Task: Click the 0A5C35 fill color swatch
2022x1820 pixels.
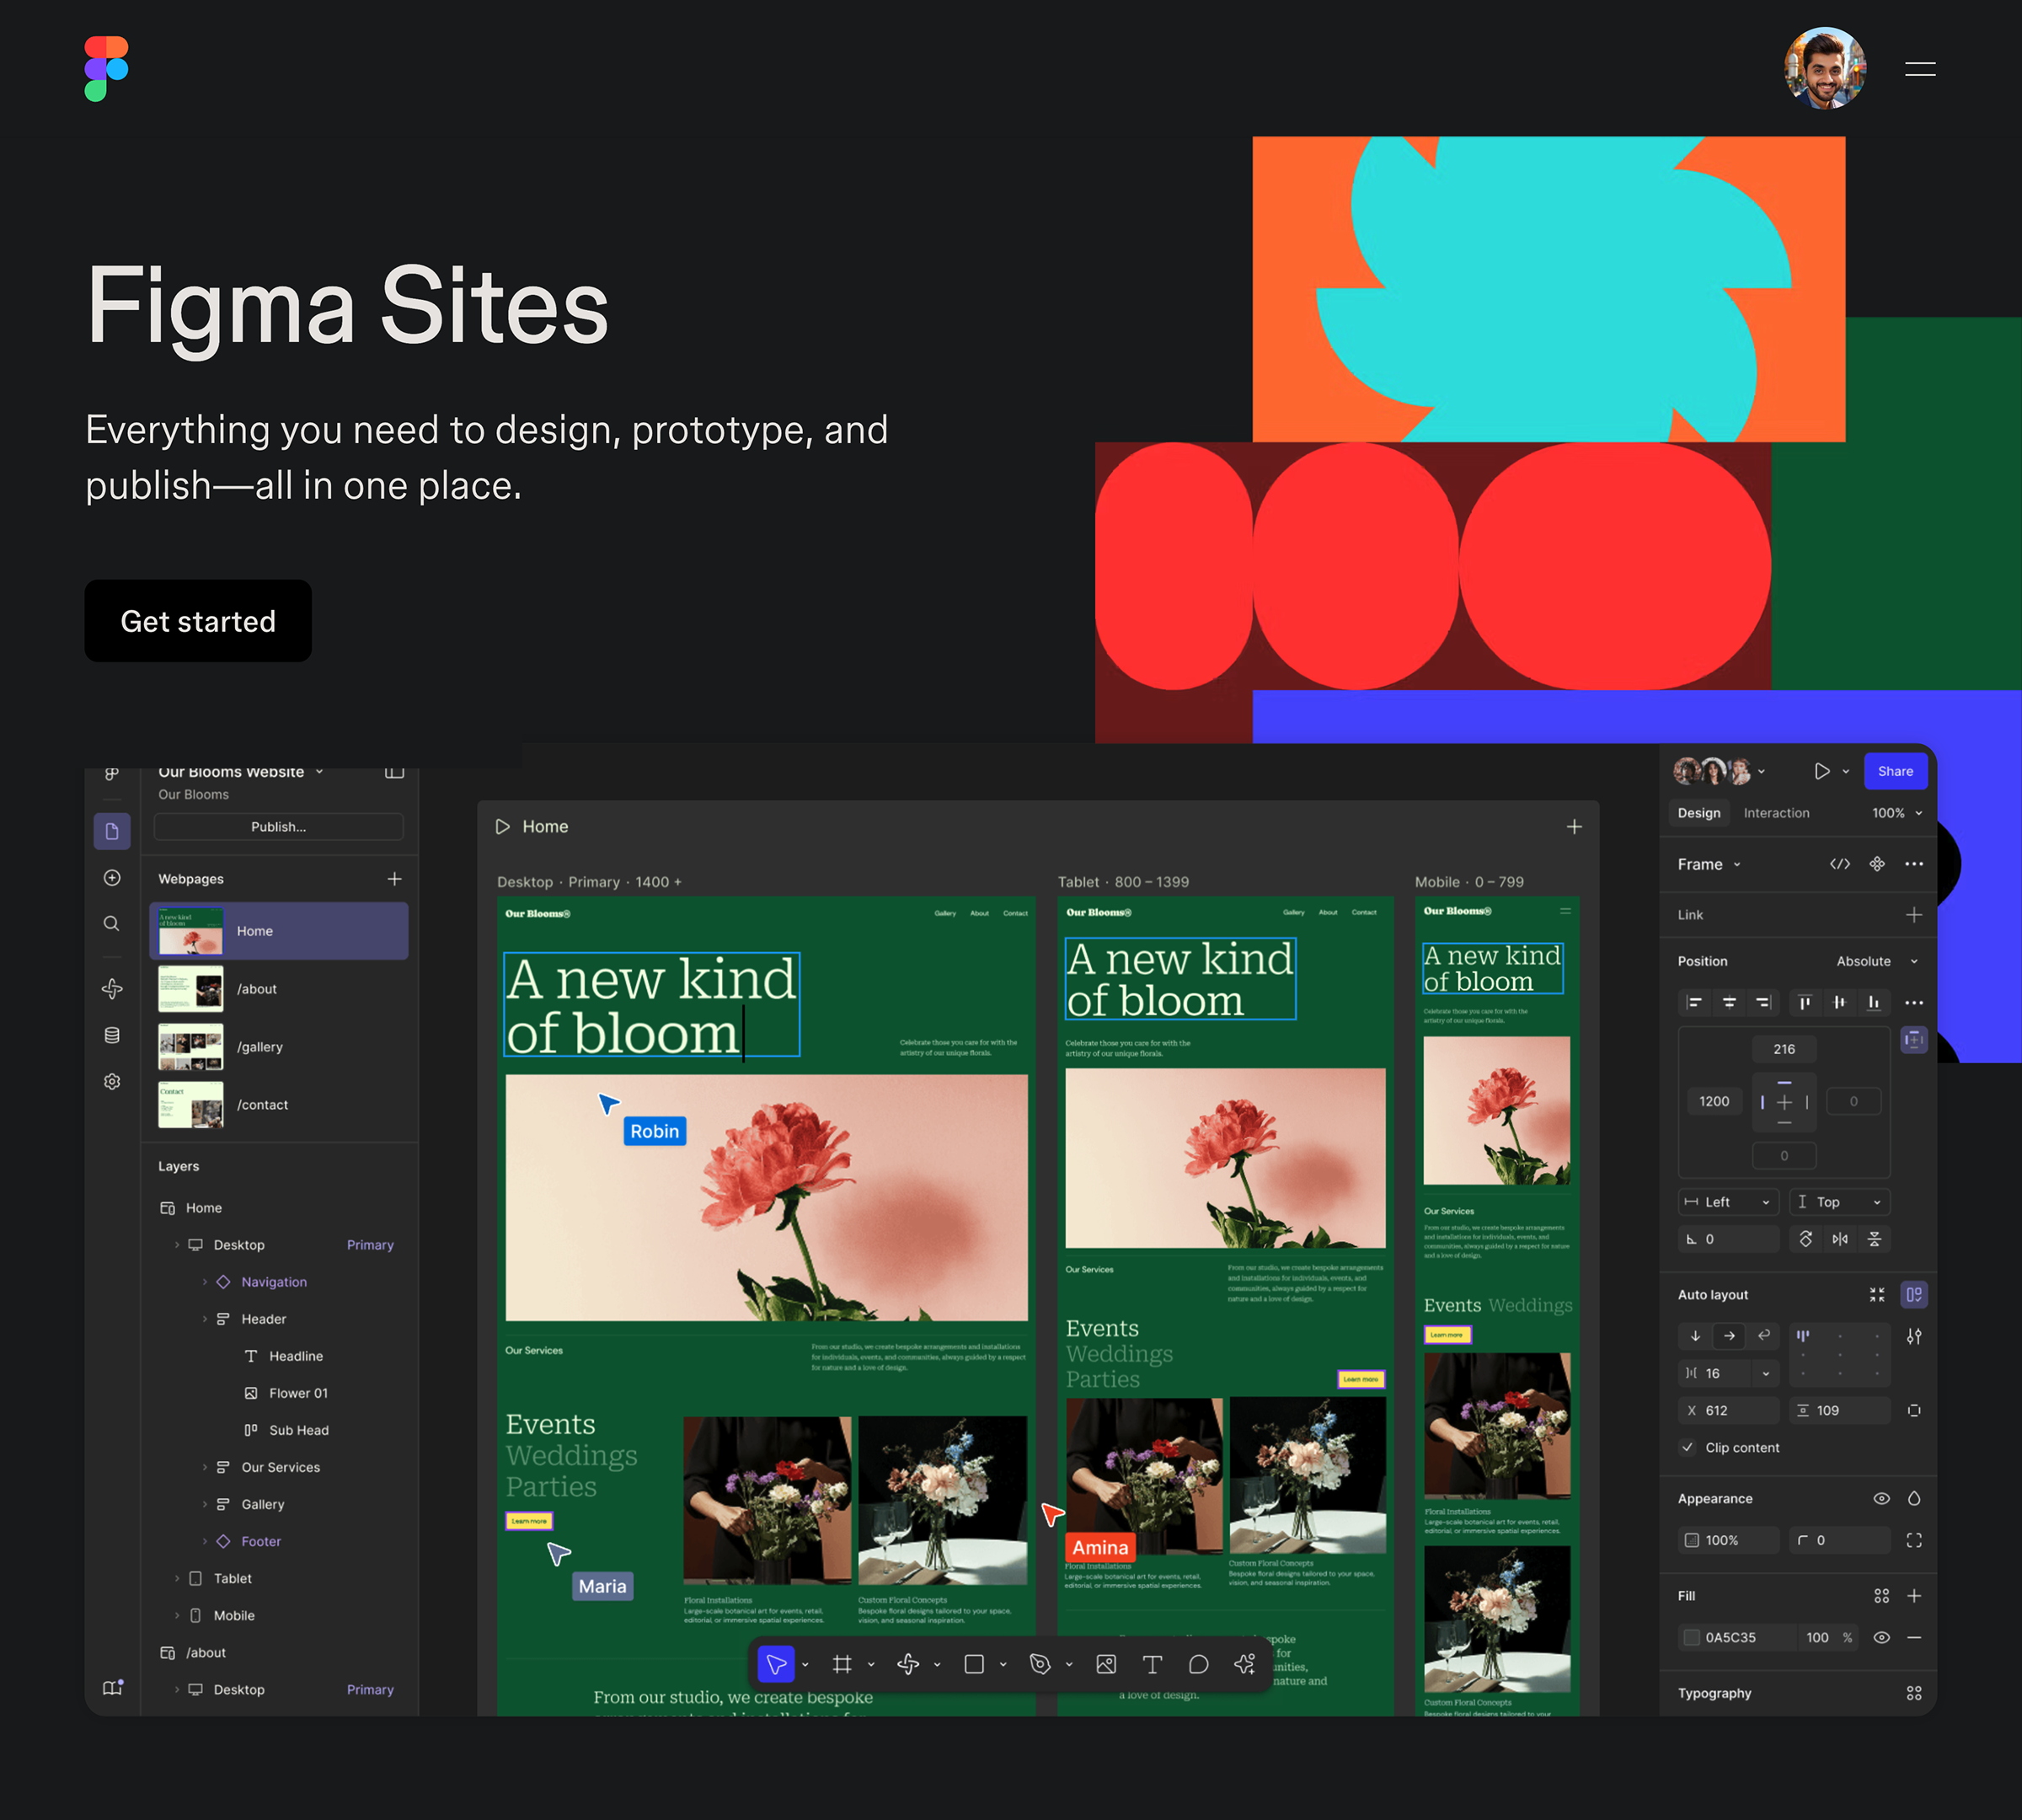Action: pos(1691,1637)
